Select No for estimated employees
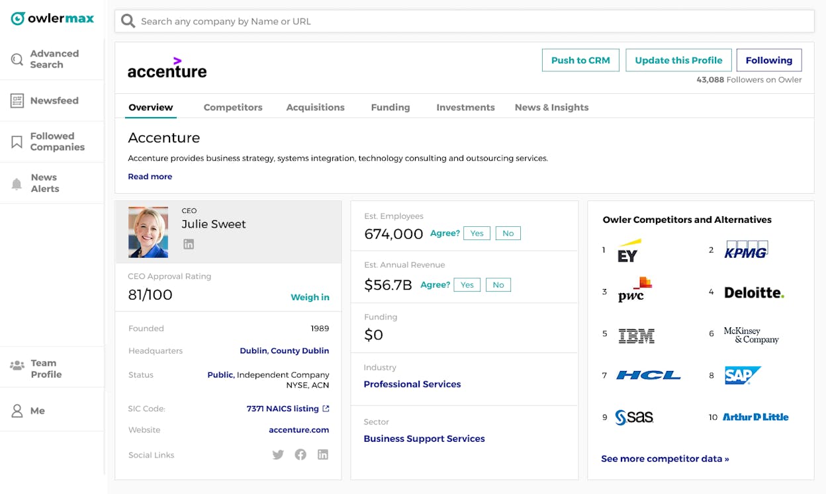 [x=508, y=233]
